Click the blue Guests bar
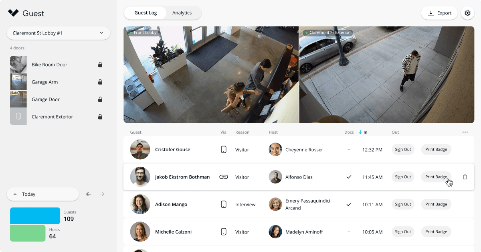 pos(35,215)
